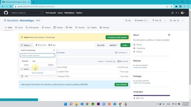Open Telegram from taskbar
The image size is (191, 107).
[115, 104]
